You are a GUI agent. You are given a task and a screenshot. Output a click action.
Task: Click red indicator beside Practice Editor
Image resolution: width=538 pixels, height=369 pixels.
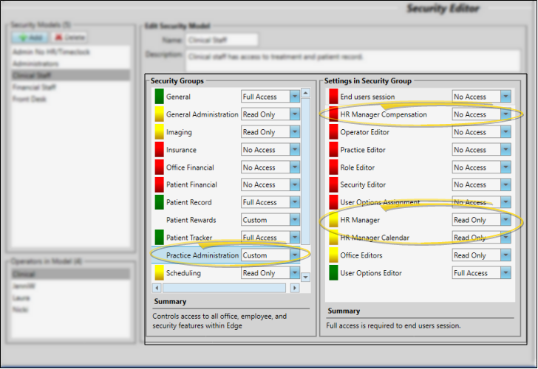coord(333,150)
